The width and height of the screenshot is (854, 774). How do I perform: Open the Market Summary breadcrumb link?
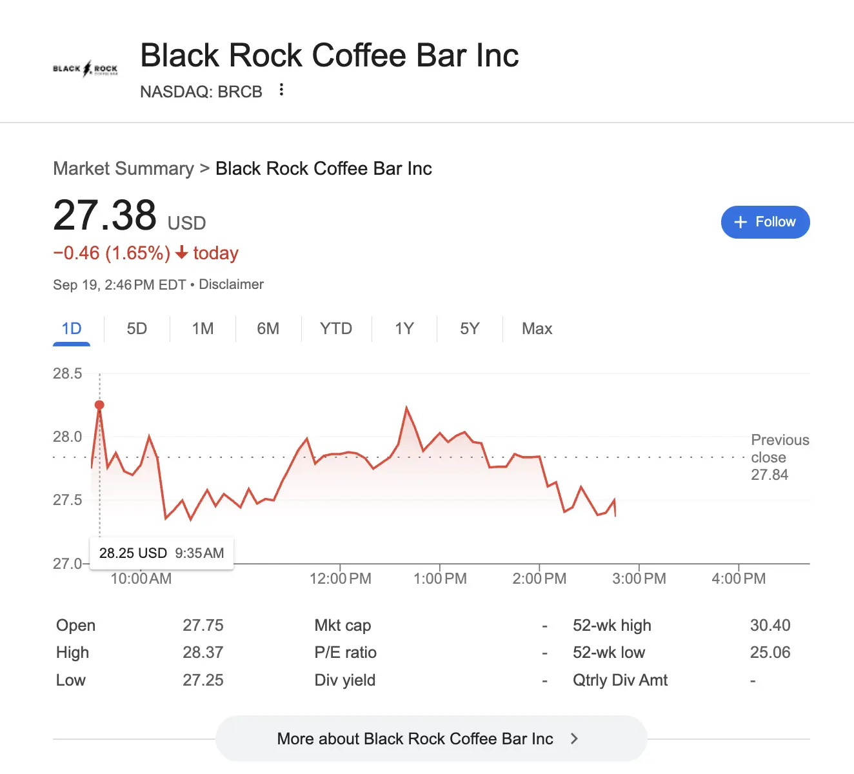coord(123,168)
